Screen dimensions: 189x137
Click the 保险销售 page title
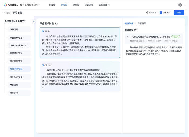tap(17, 12)
